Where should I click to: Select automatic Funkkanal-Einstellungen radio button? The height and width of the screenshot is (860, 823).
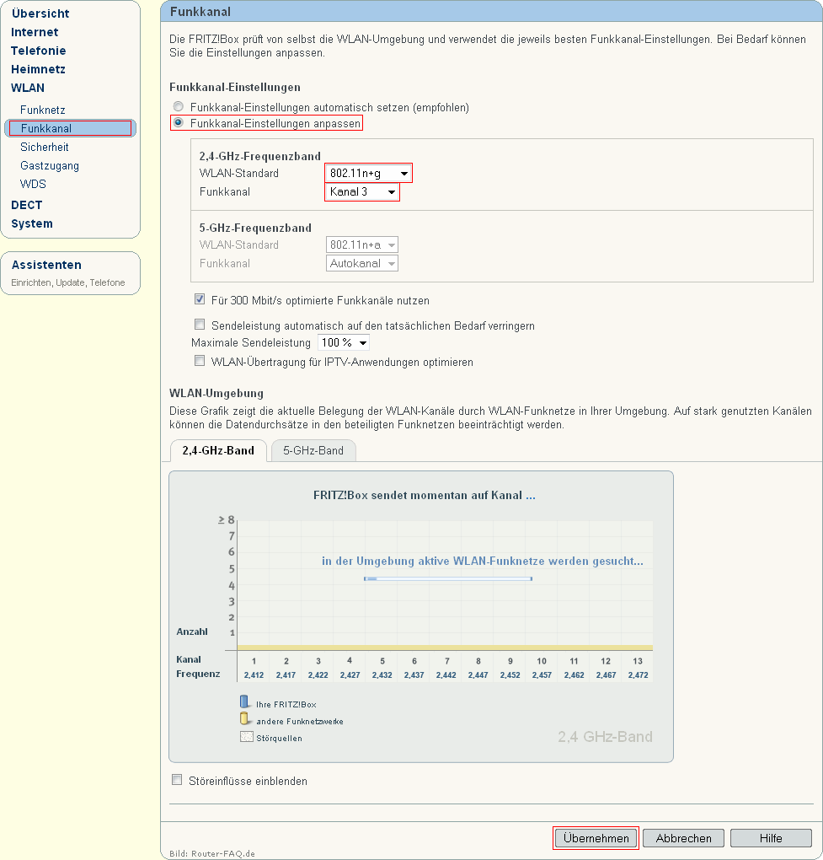[178, 106]
